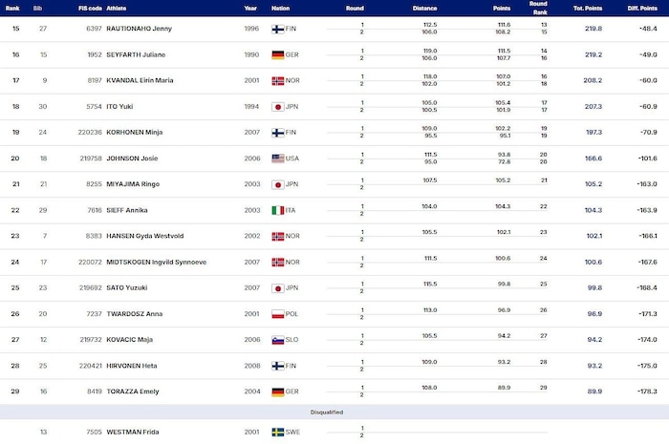Click the Japan flag next to ITO Yuki
The width and height of the screenshot is (669, 444).
[278, 107]
